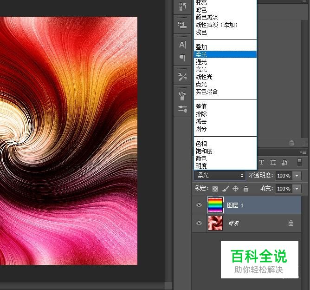Select 背景 layer thumbnail
Image resolution: width=310 pixels, height=290 pixels.
point(215,223)
